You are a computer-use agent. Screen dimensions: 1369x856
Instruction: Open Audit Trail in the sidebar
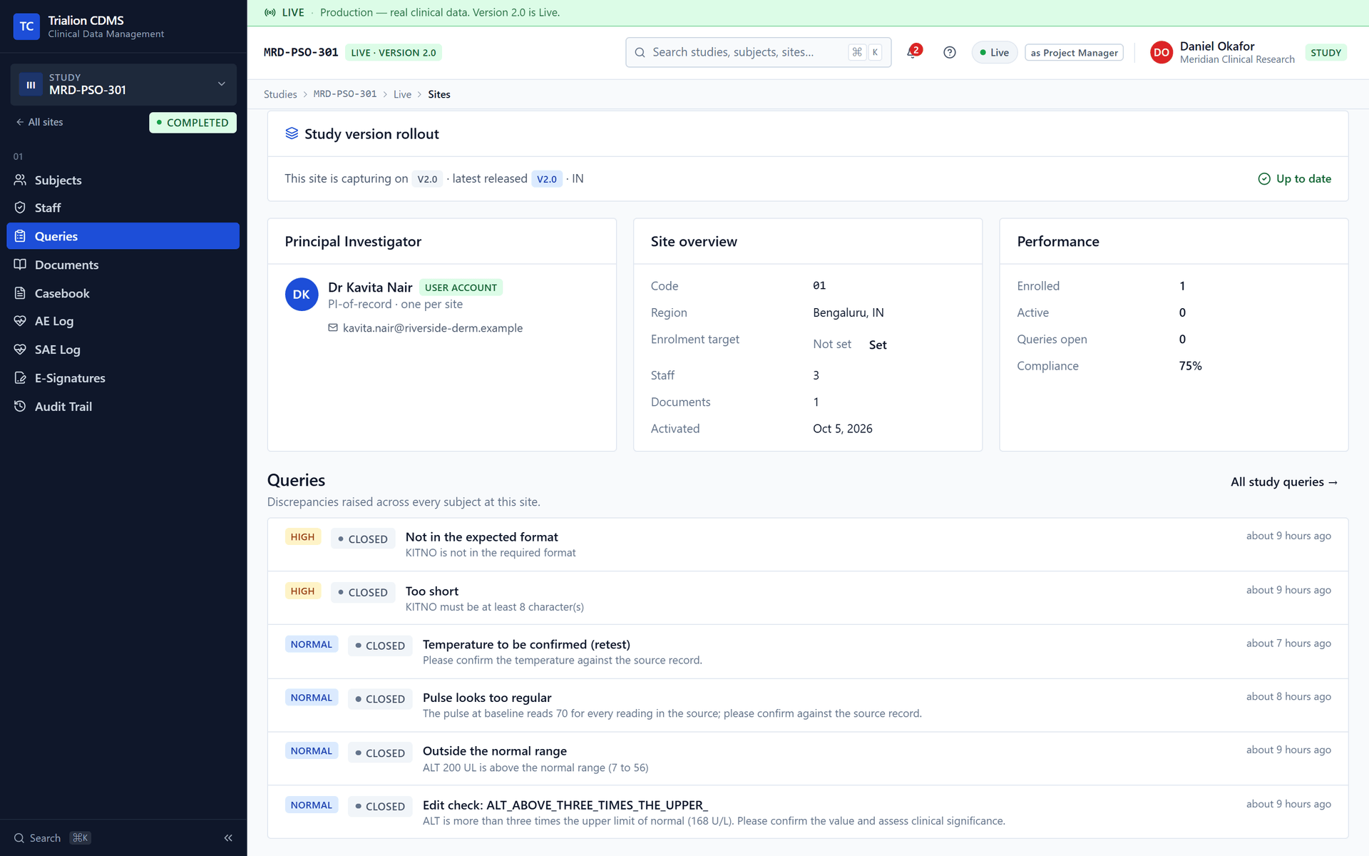click(x=123, y=407)
